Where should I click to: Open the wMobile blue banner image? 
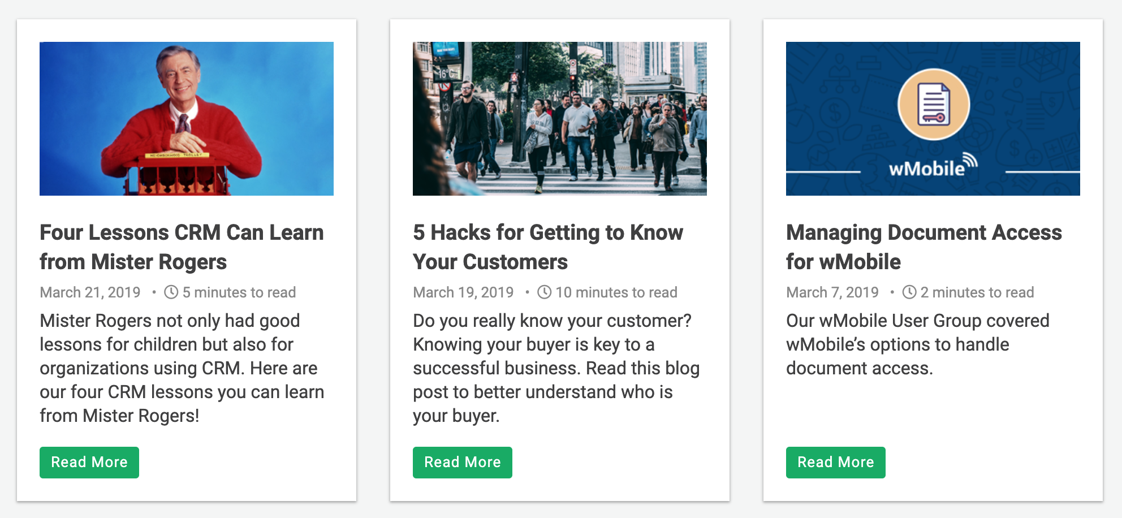click(933, 119)
